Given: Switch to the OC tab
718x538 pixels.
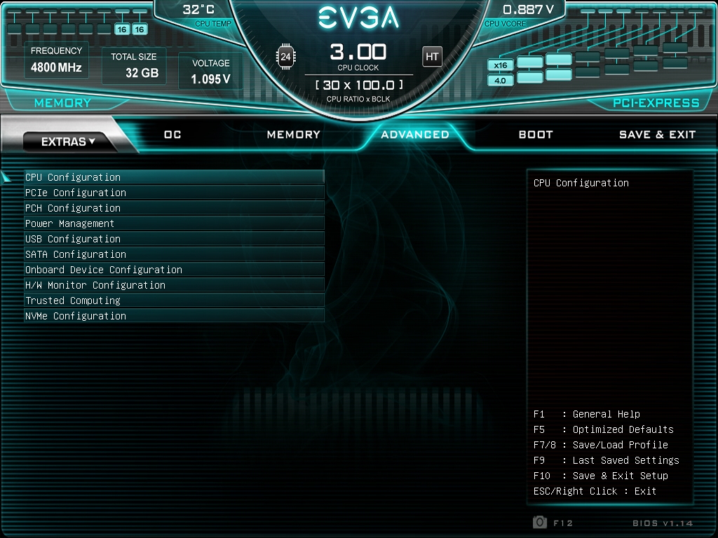Looking at the screenshot, I should coord(172,134).
